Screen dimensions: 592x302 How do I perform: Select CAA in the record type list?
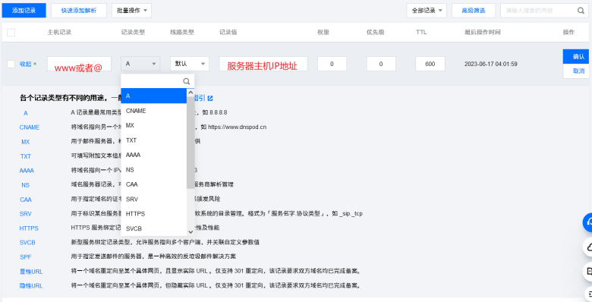point(153,184)
